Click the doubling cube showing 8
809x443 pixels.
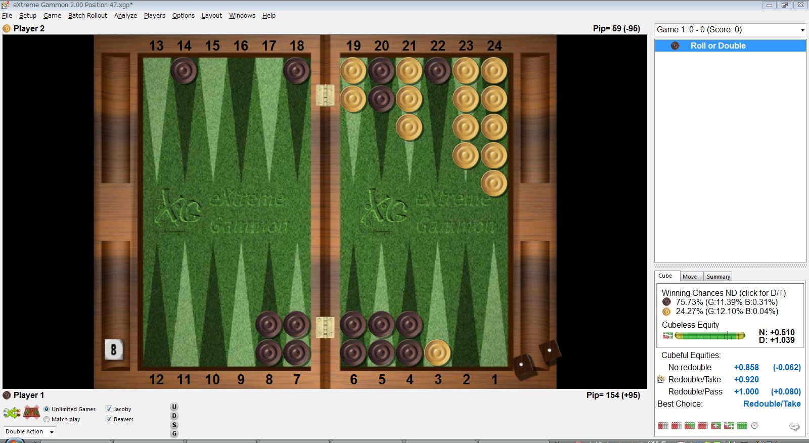(114, 349)
